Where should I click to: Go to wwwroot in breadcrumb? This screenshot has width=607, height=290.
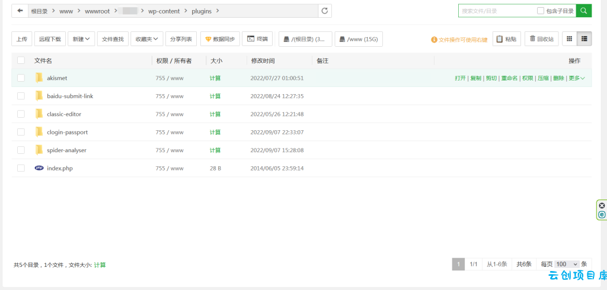click(98, 11)
